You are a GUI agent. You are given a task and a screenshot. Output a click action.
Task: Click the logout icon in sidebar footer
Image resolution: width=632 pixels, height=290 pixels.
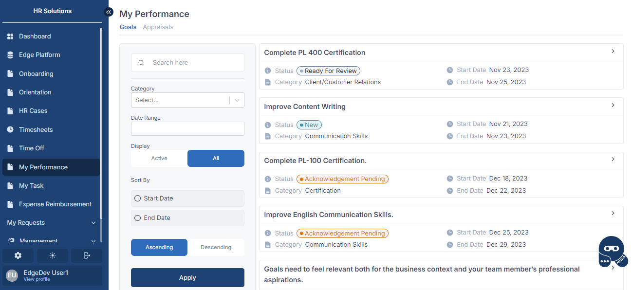point(87,255)
